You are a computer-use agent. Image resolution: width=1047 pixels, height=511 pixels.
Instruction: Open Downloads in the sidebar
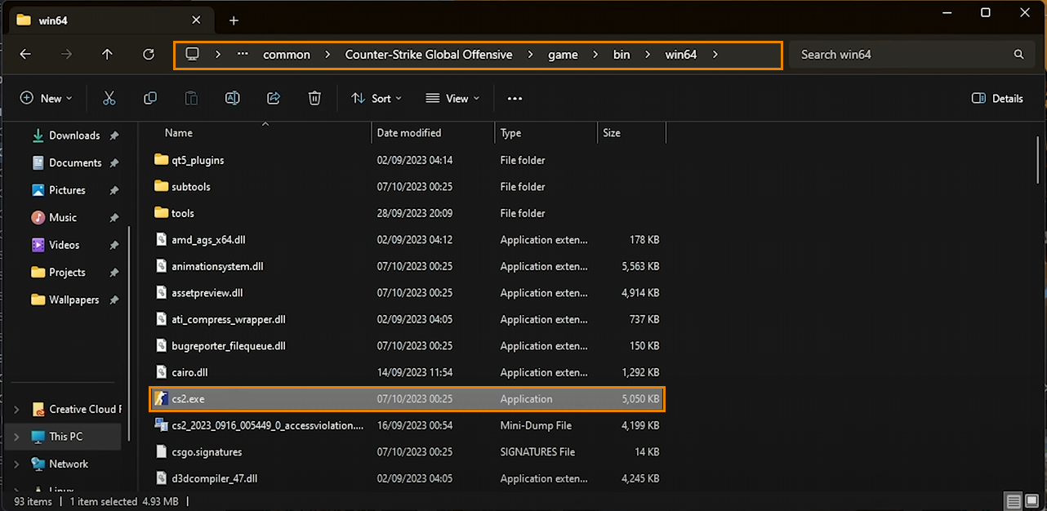point(74,136)
